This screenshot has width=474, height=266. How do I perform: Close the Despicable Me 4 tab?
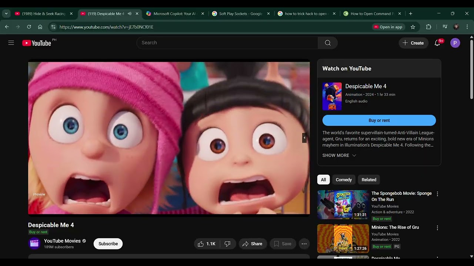coord(137,14)
